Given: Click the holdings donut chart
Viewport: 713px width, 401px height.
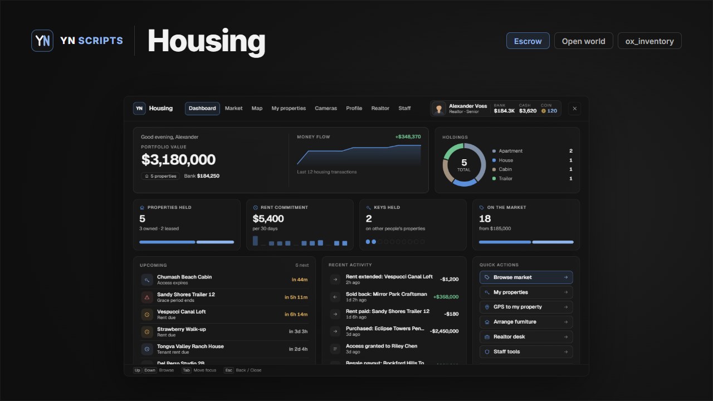Looking at the screenshot, I should pos(464,165).
